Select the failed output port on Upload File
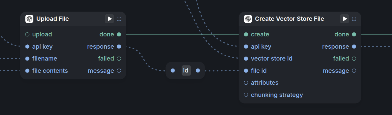 point(119,58)
